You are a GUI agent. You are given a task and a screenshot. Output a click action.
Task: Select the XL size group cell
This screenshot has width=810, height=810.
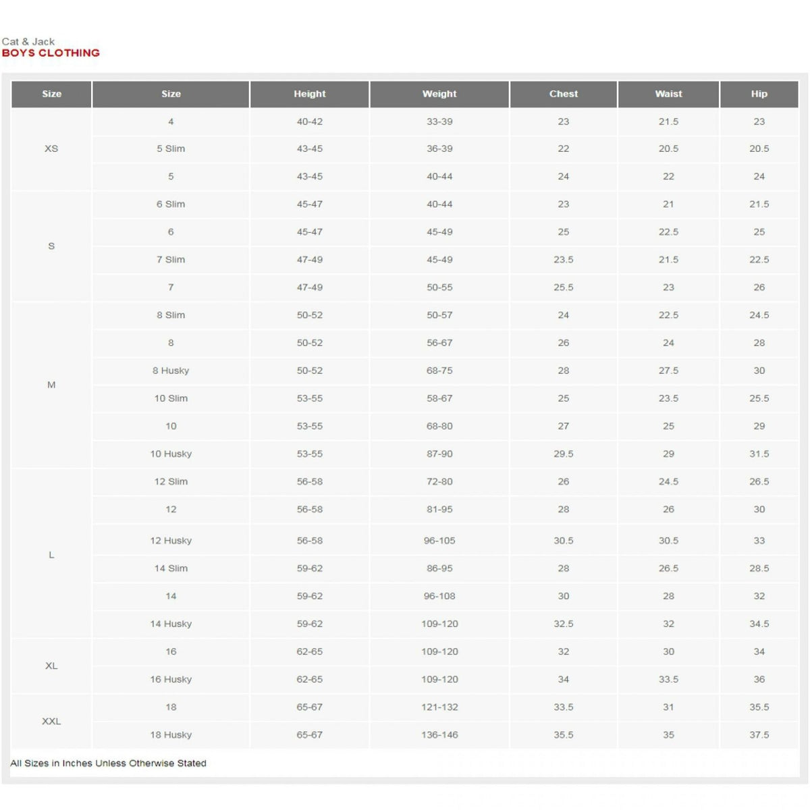[x=51, y=666]
